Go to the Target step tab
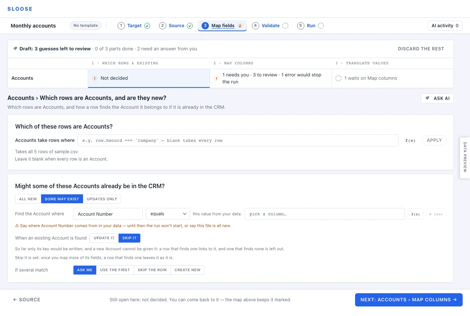This screenshot has width=470, height=316. click(134, 26)
